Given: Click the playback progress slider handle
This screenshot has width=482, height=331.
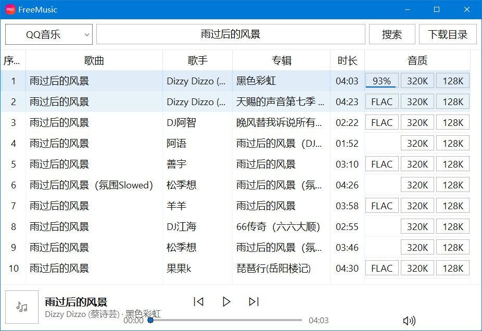Looking at the screenshot, I should point(150,320).
